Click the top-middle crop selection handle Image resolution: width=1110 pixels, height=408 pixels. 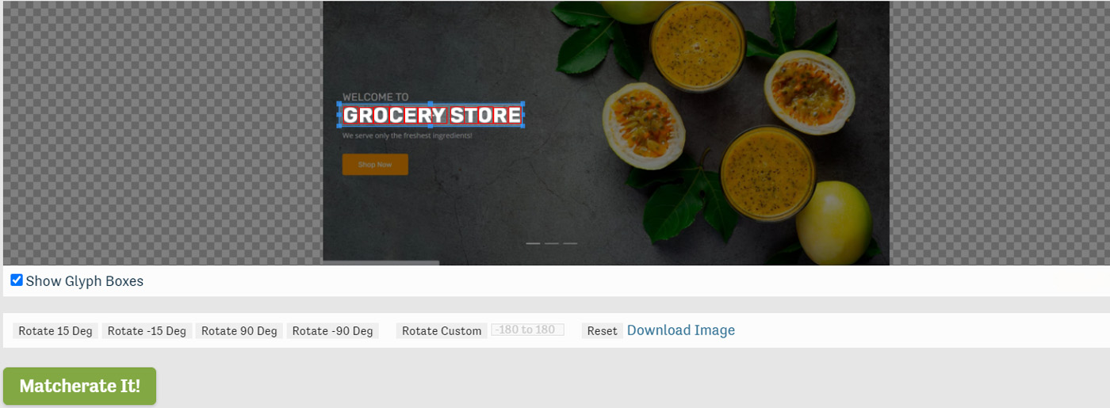431,104
